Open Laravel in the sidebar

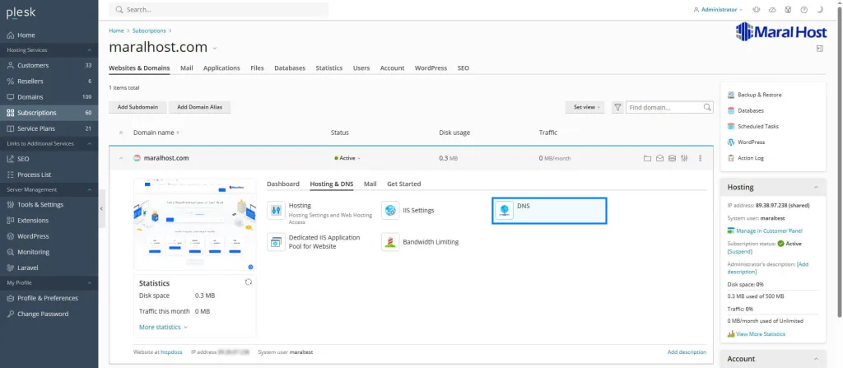point(49,268)
